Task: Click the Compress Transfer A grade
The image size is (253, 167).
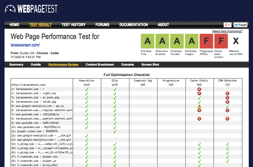Action: (x=177, y=41)
